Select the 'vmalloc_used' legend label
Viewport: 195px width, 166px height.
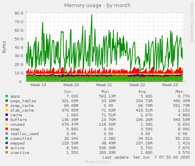pos(24,134)
